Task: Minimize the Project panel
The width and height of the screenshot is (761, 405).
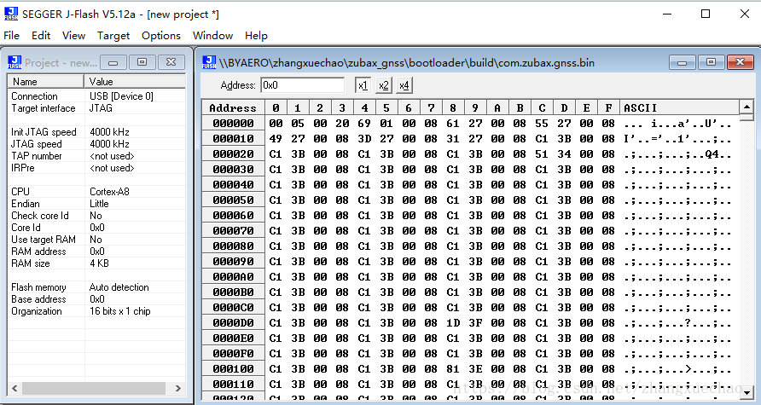Action: pos(113,62)
